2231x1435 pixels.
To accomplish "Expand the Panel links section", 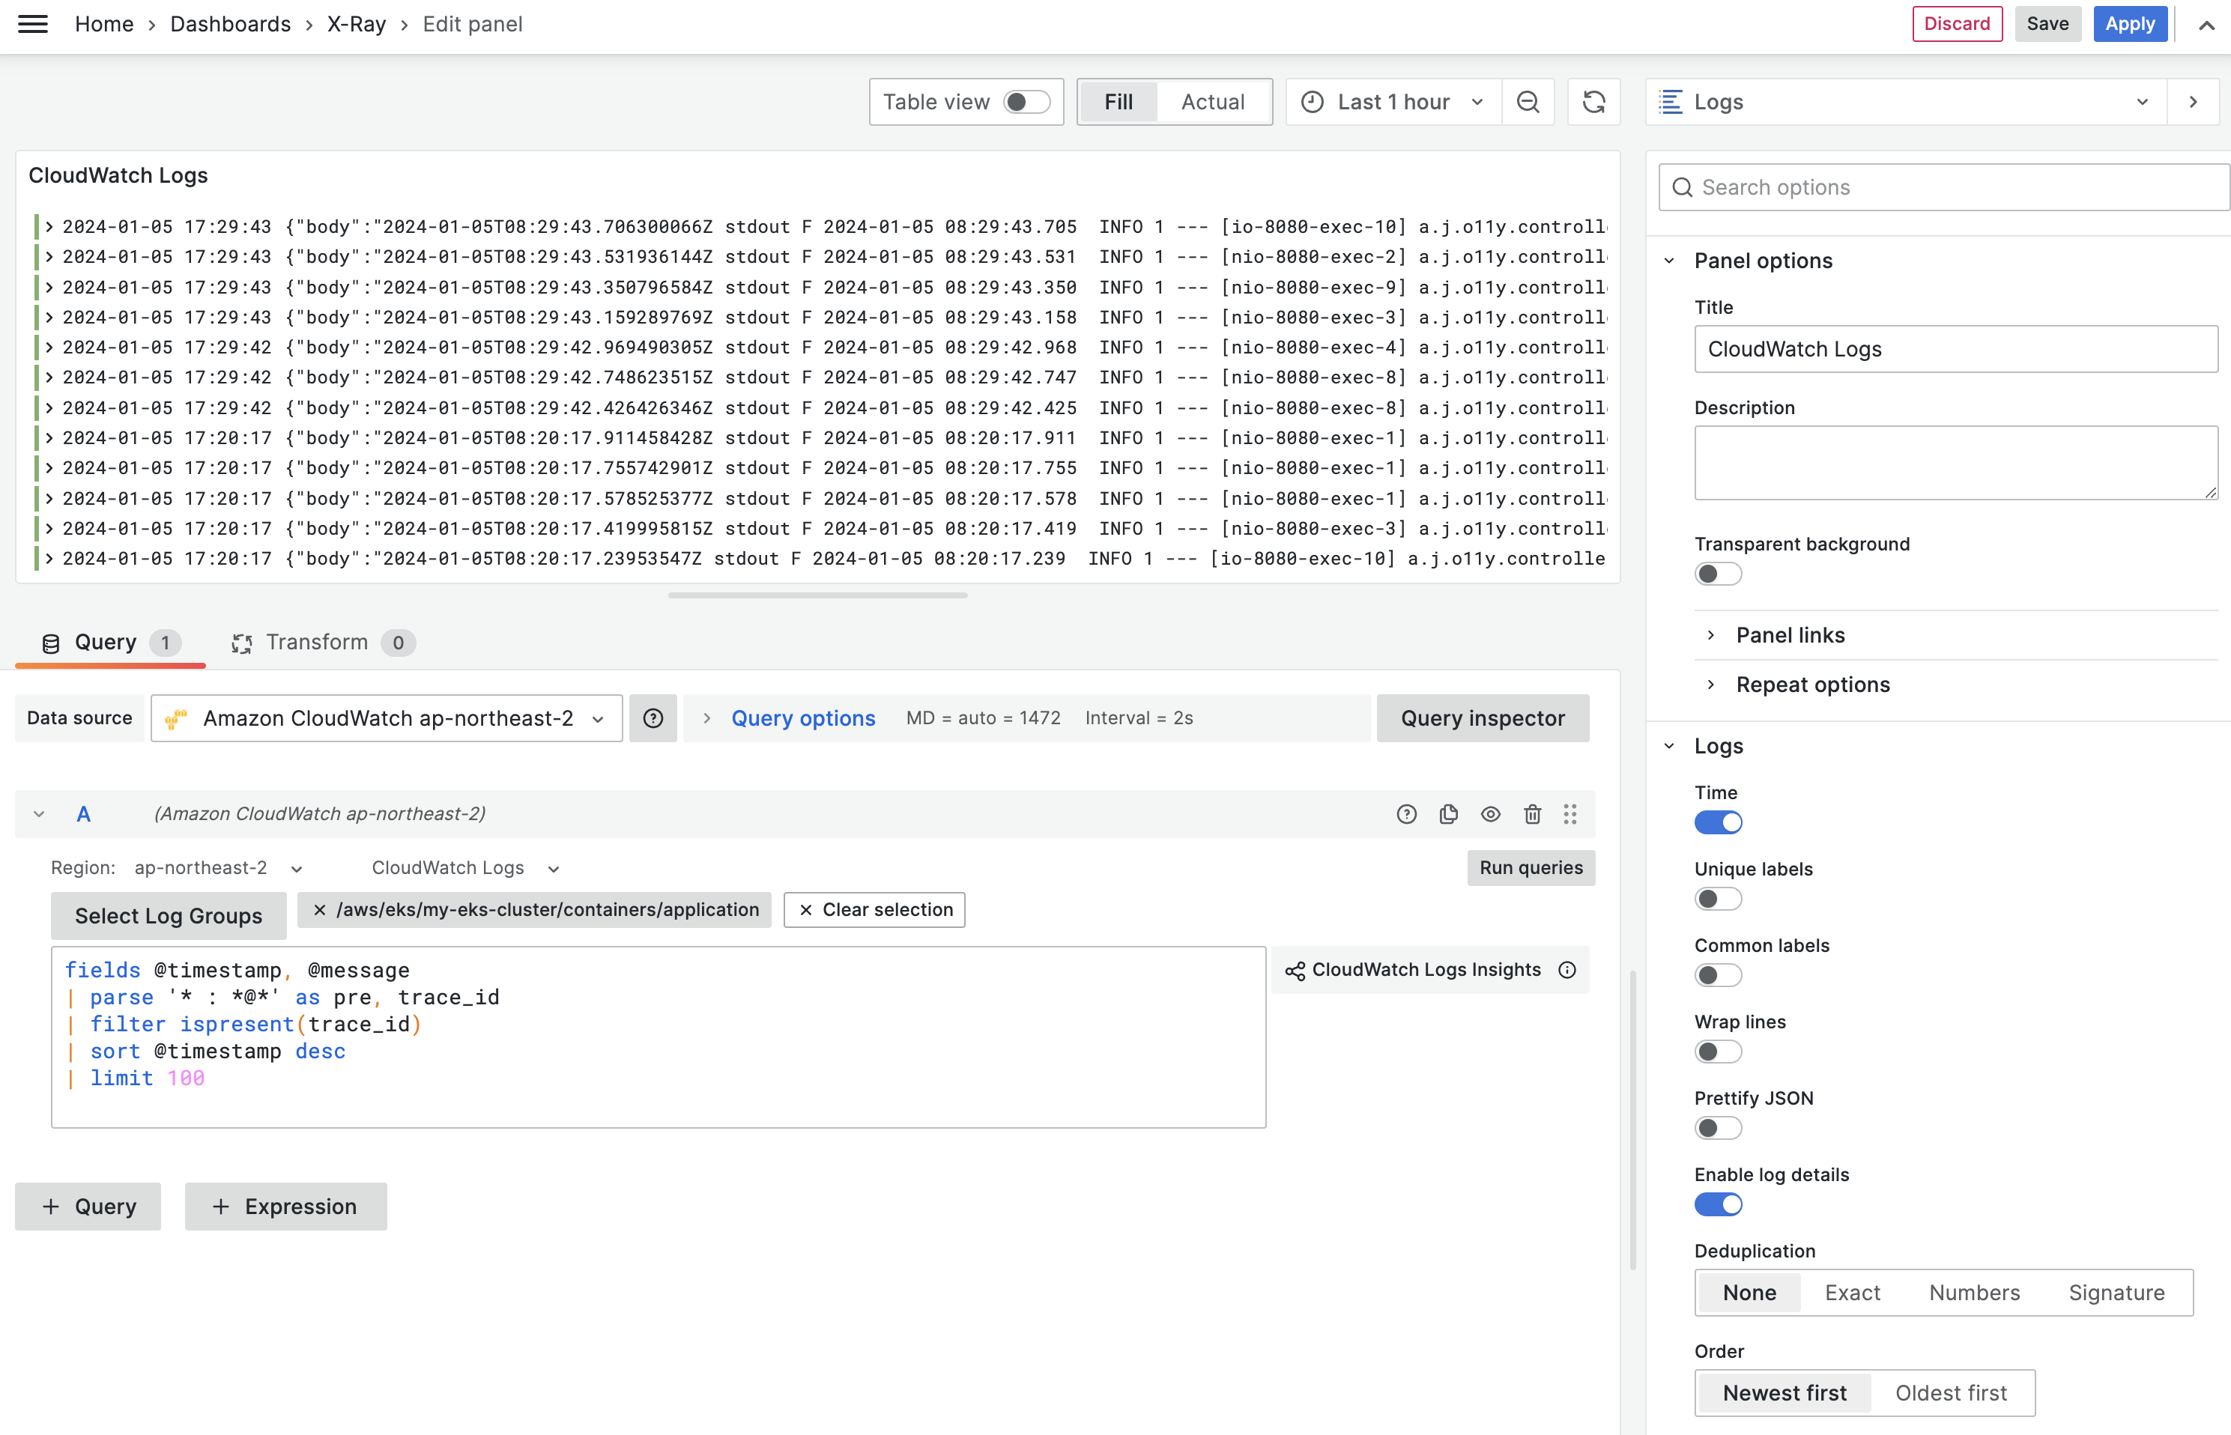I will 1789,634.
